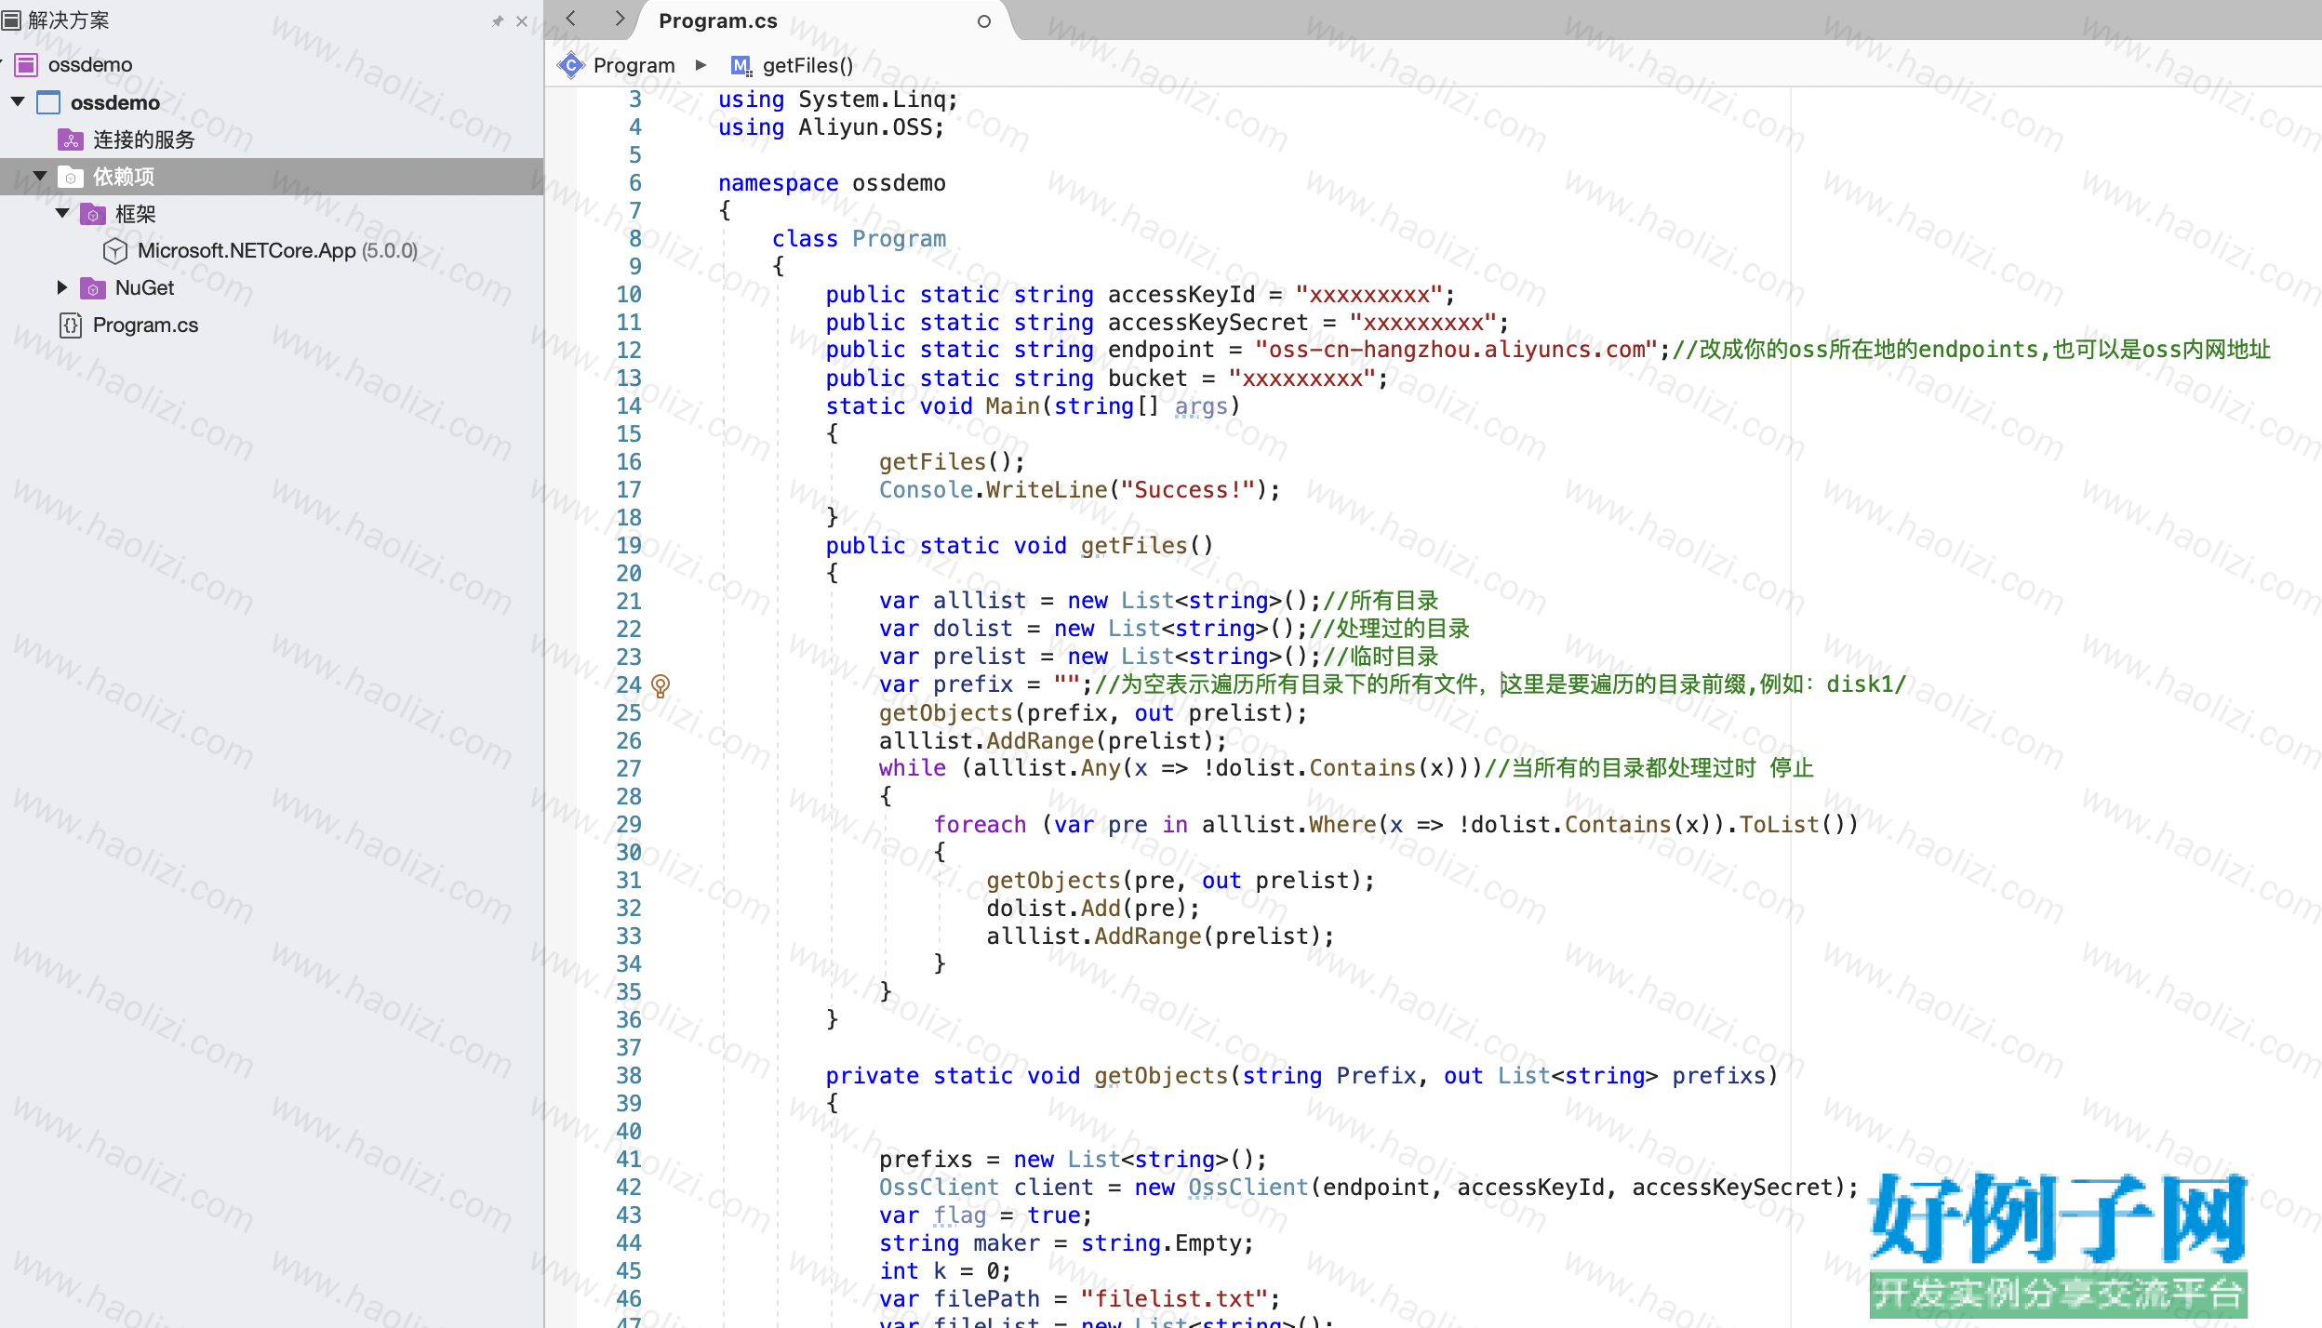This screenshot has height=1328, width=2322.
Task: Switch to the Program.cs tab
Action: tap(718, 20)
